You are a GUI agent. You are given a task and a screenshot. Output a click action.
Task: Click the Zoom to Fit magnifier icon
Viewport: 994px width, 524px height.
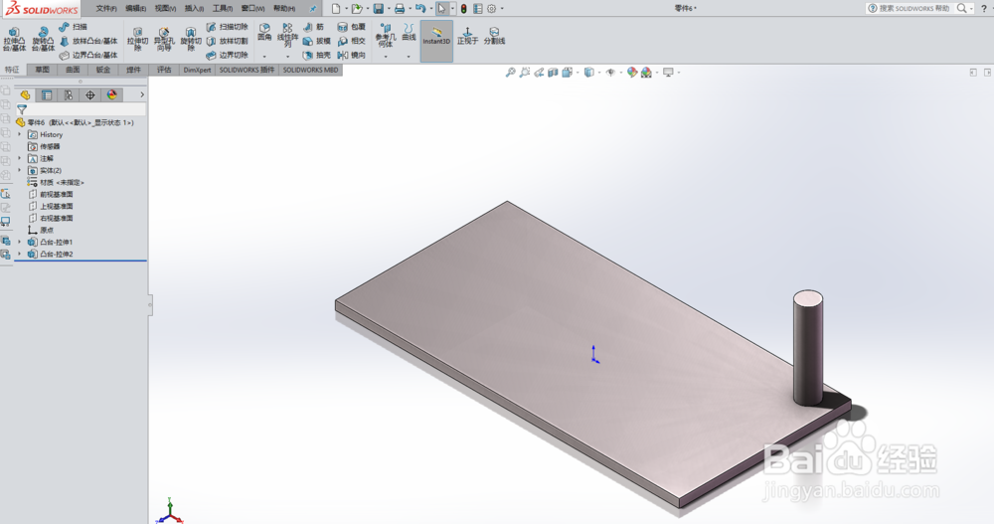510,73
